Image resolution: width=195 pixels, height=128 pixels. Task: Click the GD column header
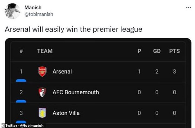click(157, 51)
